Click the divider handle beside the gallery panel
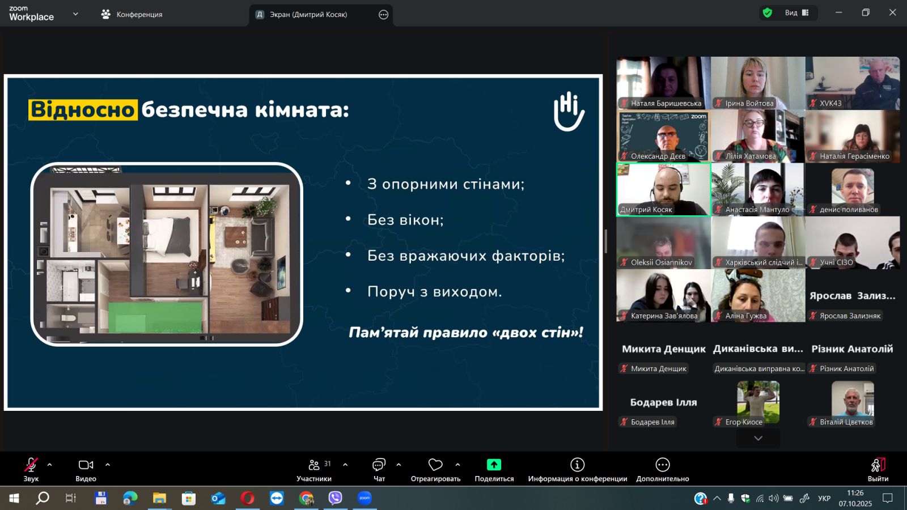The width and height of the screenshot is (907, 510). pos(605,241)
